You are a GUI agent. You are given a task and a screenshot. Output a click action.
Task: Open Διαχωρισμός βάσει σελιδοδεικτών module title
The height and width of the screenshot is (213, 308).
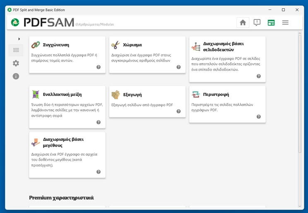tap(223, 47)
